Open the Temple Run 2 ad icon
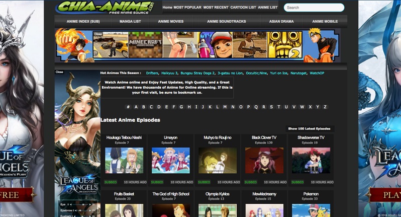This screenshot has height=217, width=401. click(x=284, y=45)
